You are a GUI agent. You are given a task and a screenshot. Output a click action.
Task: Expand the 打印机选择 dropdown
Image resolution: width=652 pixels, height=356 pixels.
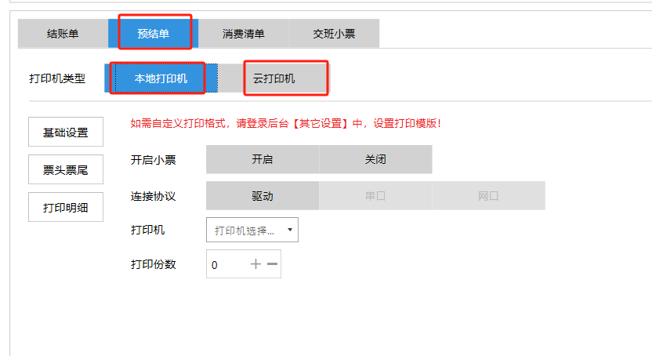click(x=245, y=231)
